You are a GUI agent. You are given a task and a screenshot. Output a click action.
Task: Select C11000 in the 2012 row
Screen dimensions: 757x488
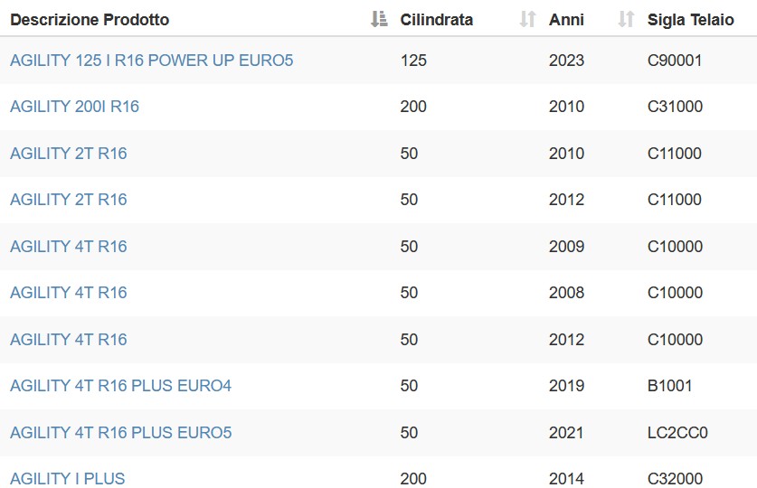675,200
